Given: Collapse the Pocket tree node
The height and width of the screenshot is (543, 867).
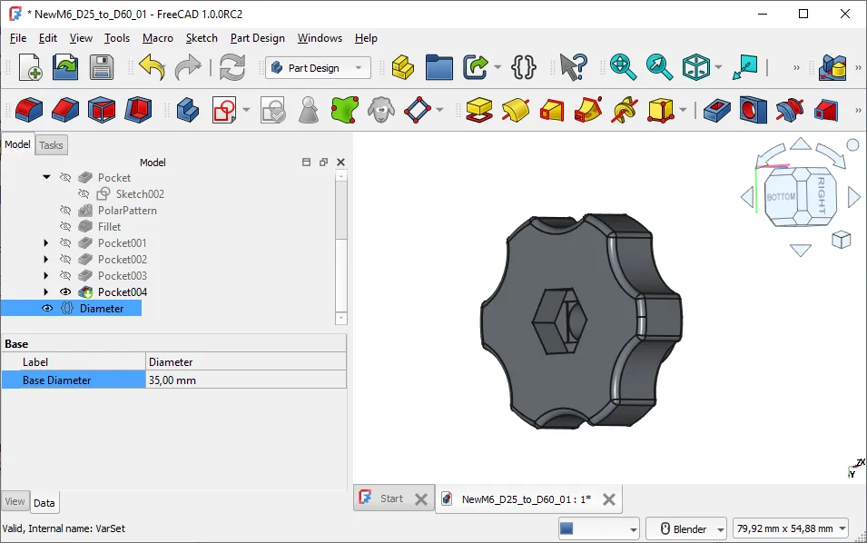Looking at the screenshot, I should pos(46,177).
